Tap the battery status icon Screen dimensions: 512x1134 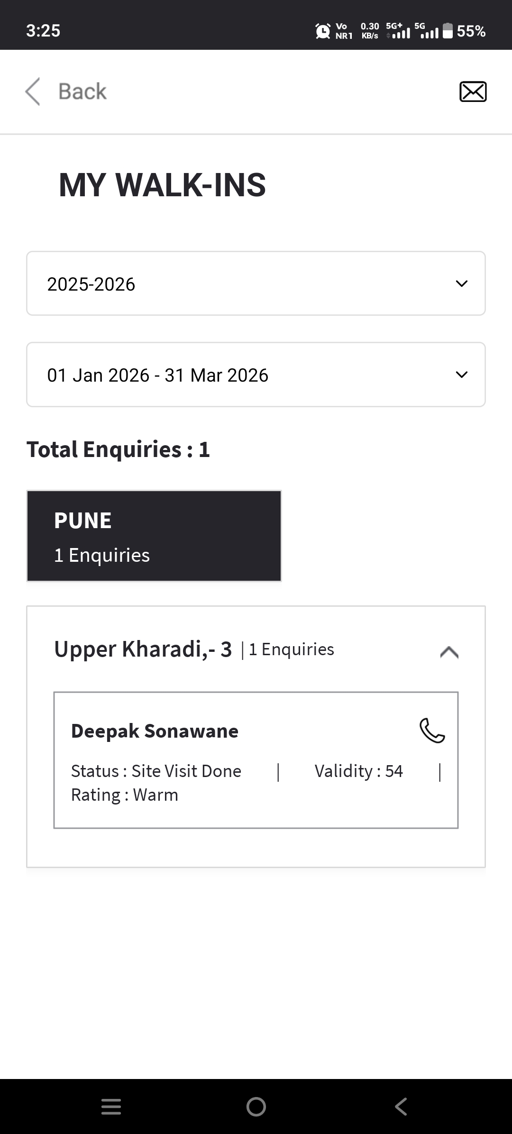pos(448,31)
